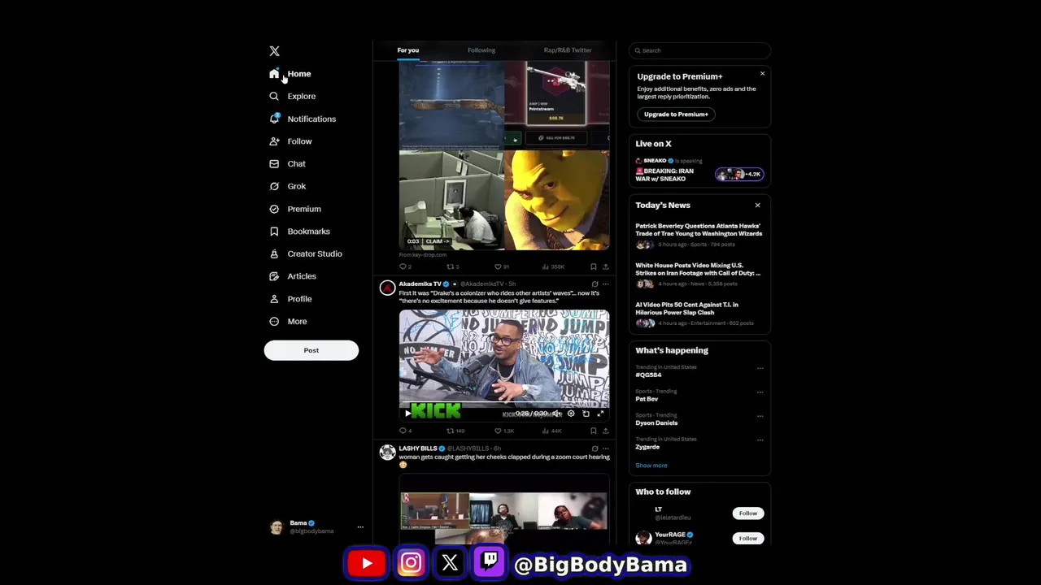1041x585 pixels.
Task: Bookmark the Akademiks TV post
Action: pyautogui.click(x=593, y=431)
